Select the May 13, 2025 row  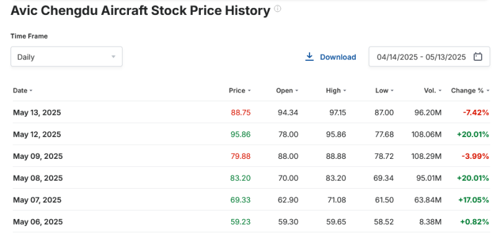tap(251, 112)
